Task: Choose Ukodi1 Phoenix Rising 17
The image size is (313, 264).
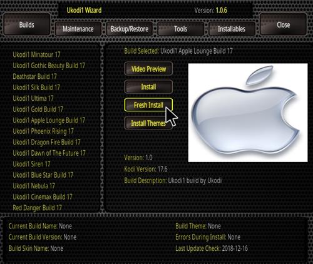Action: click(x=43, y=131)
